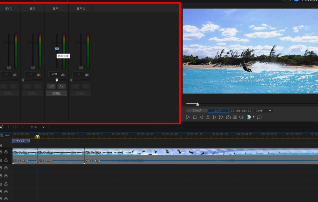318x202 pixels.
Task: Click the split clip icon beside ツール
Action: pos(16,127)
